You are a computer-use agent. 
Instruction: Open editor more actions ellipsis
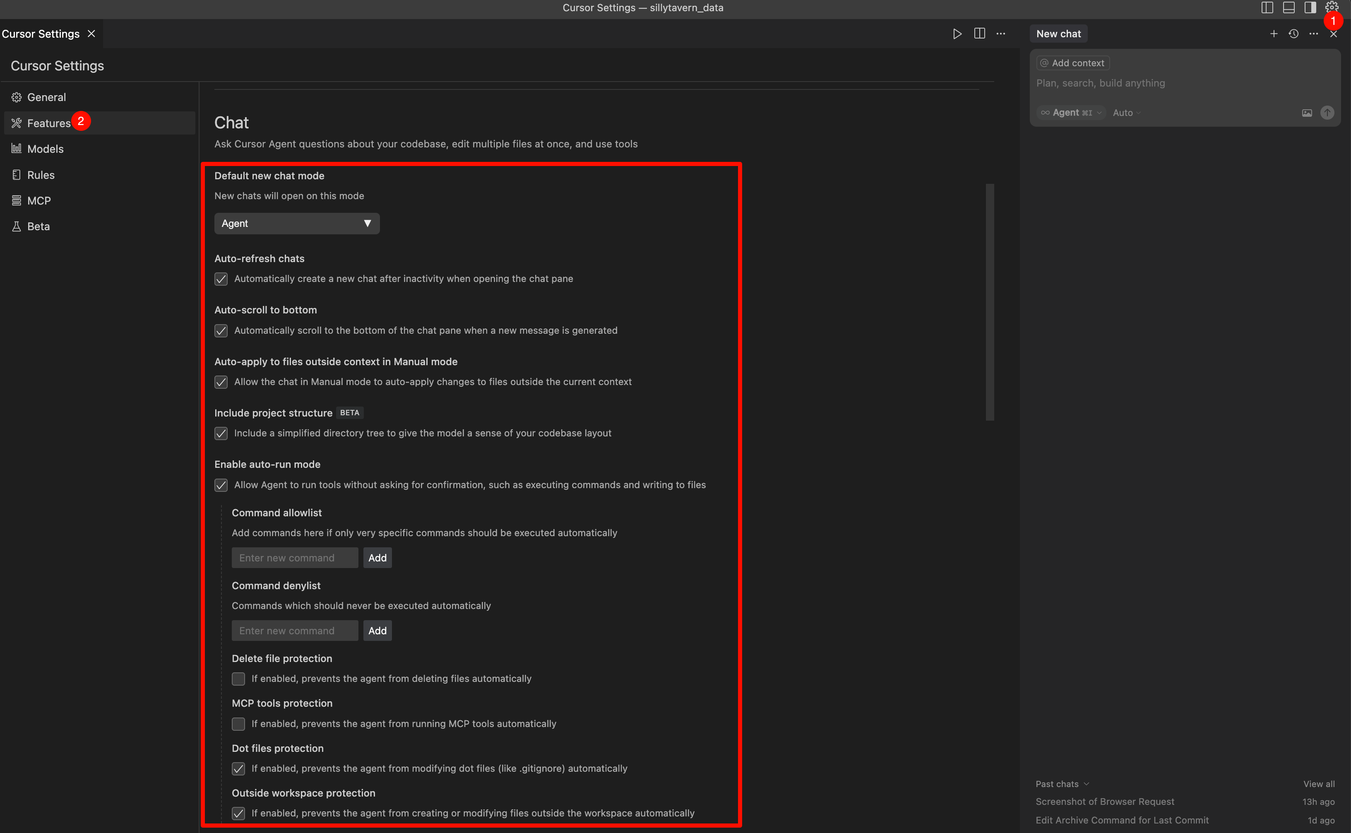(1001, 34)
